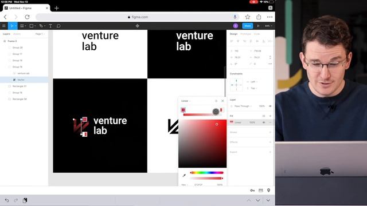
Task: Open horizontal constraint Left dropdown
Action: pyautogui.click(x=254, y=82)
